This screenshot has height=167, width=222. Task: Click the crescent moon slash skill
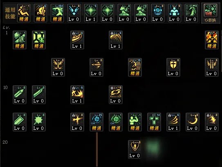pyautogui.click(x=193, y=122)
